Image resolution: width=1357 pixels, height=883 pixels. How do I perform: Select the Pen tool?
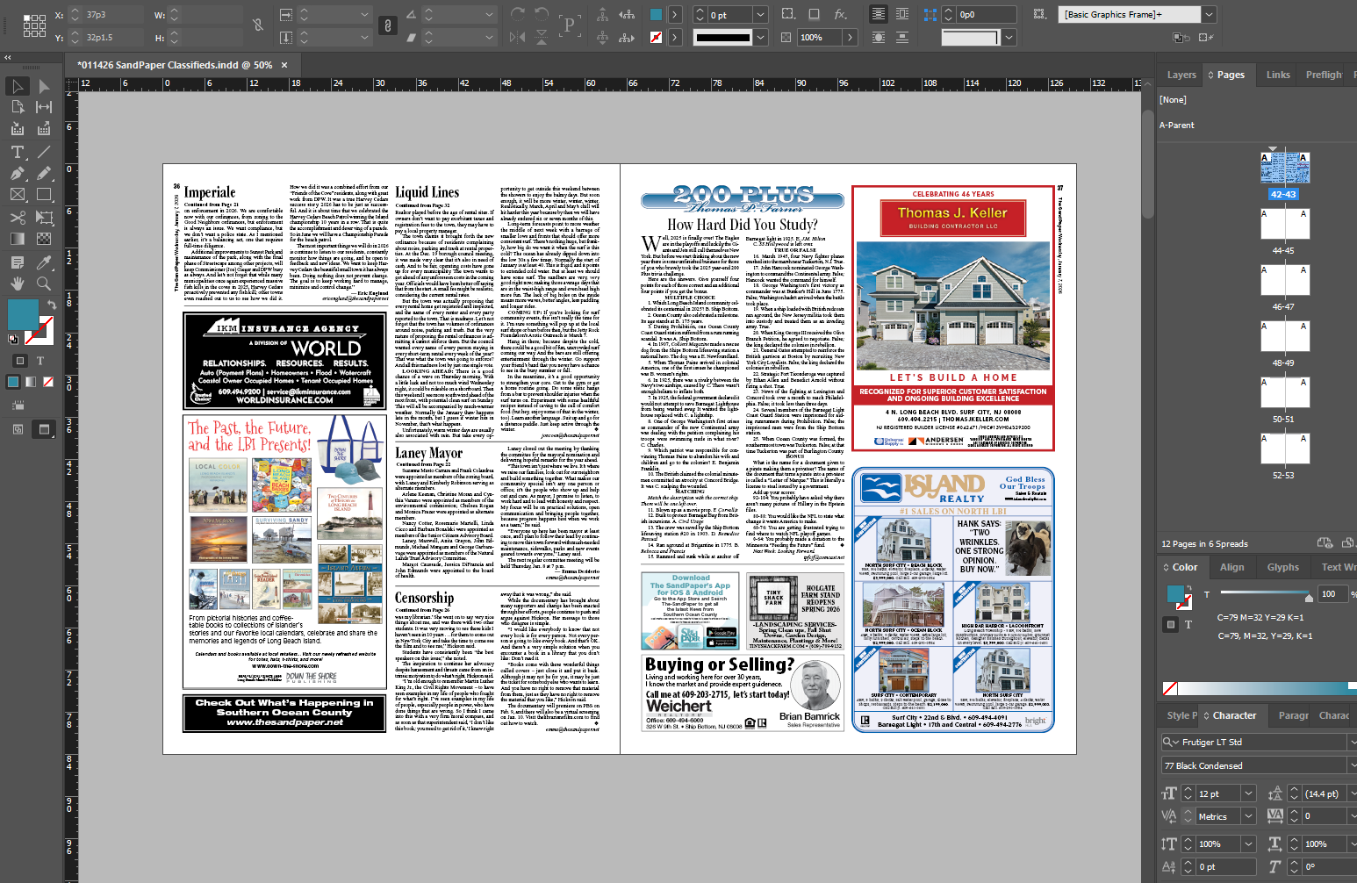point(18,173)
